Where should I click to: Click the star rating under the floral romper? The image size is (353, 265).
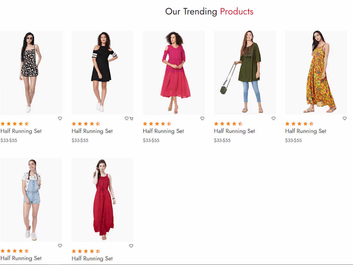15,124
